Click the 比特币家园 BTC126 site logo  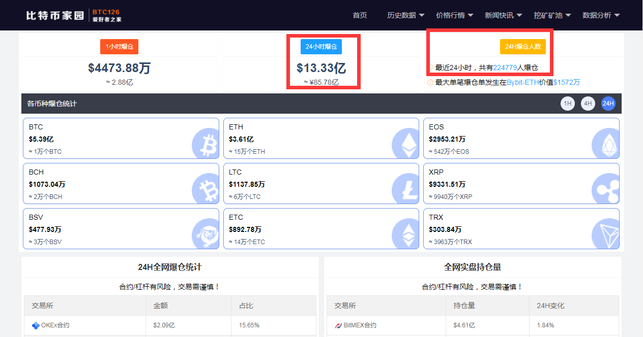point(74,15)
